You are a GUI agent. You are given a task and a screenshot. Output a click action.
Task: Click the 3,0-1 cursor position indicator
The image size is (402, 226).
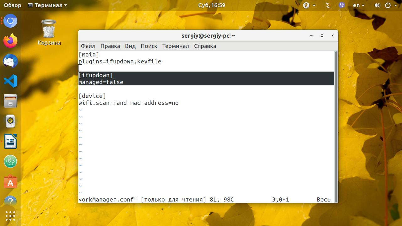tap(280, 200)
